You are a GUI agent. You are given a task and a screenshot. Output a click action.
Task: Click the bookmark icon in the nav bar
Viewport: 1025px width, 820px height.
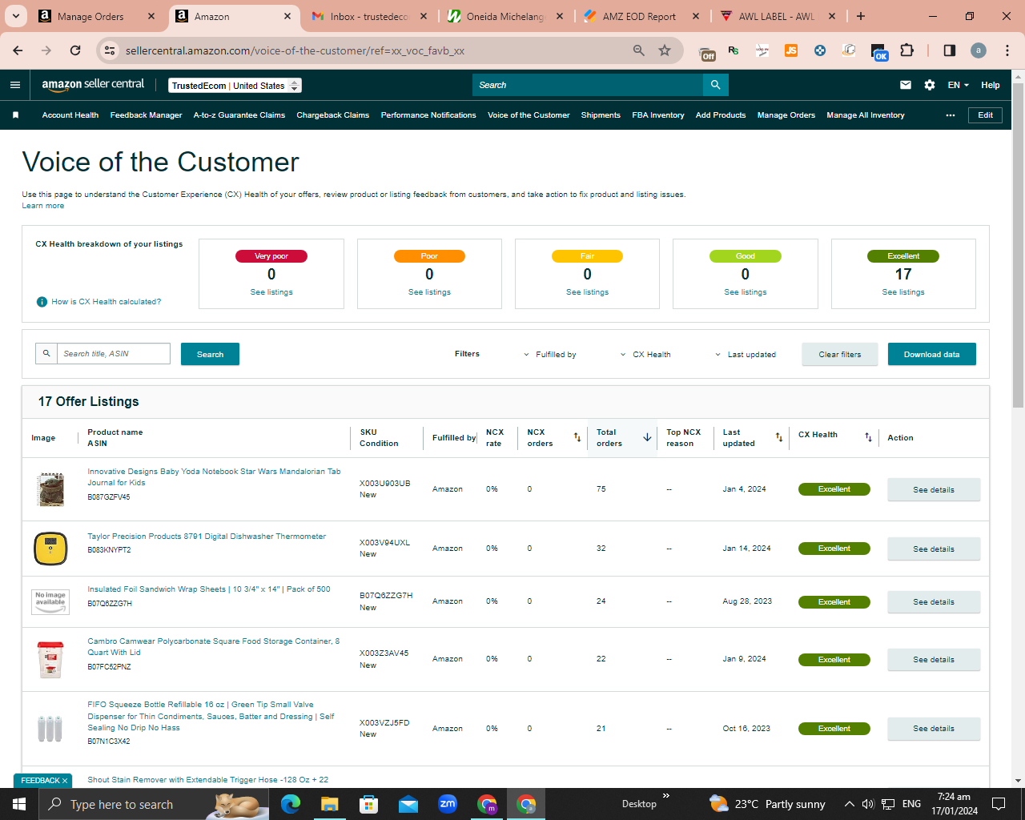coord(15,115)
